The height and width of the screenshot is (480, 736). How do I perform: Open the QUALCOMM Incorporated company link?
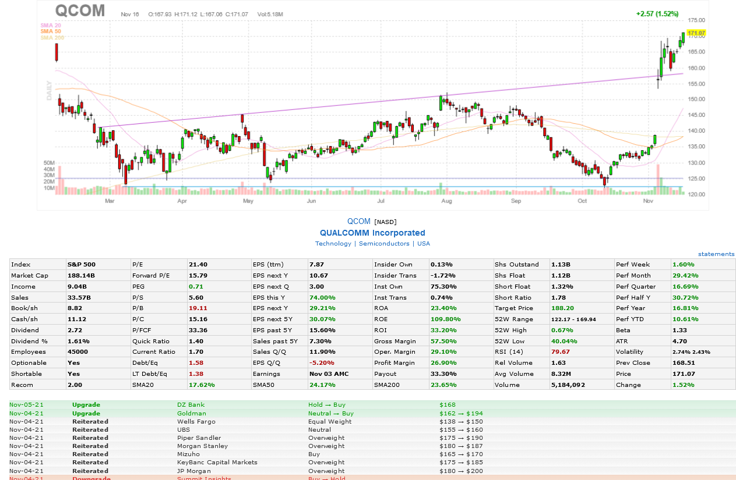coord(372,233)
